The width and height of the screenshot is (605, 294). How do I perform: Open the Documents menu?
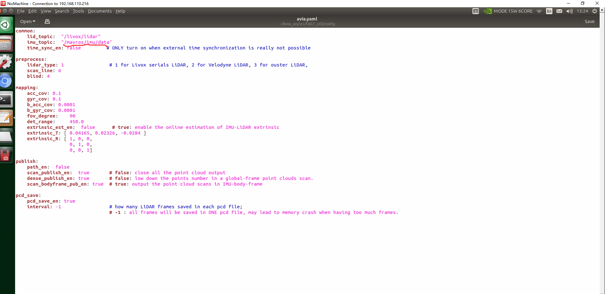coord(100,11)
